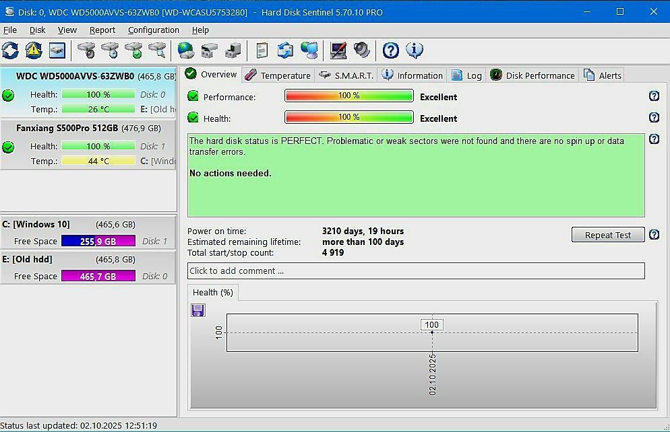Select the Overview tab
This screenshot has height=432, width=670.
click(x=211, y=74)
